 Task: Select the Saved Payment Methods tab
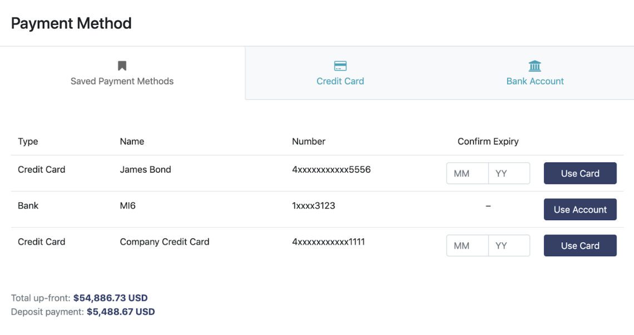tap(122, 81)
